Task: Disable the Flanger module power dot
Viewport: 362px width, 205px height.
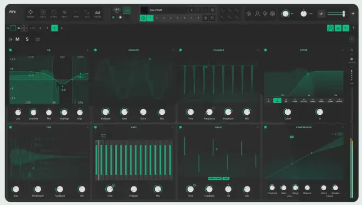Action: pyautogui.click(x=180, y=50)
